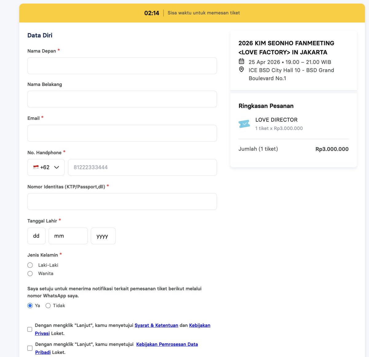369x357 pixels.
Task: Click the Data Diri heading
Action: (40, 35)
